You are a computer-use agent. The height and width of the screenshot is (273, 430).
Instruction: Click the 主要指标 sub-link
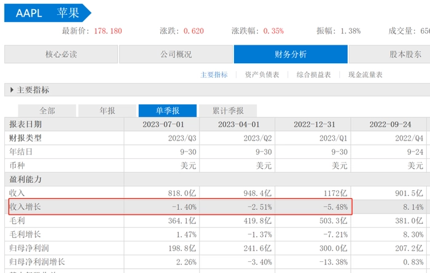tap(214, 75)
